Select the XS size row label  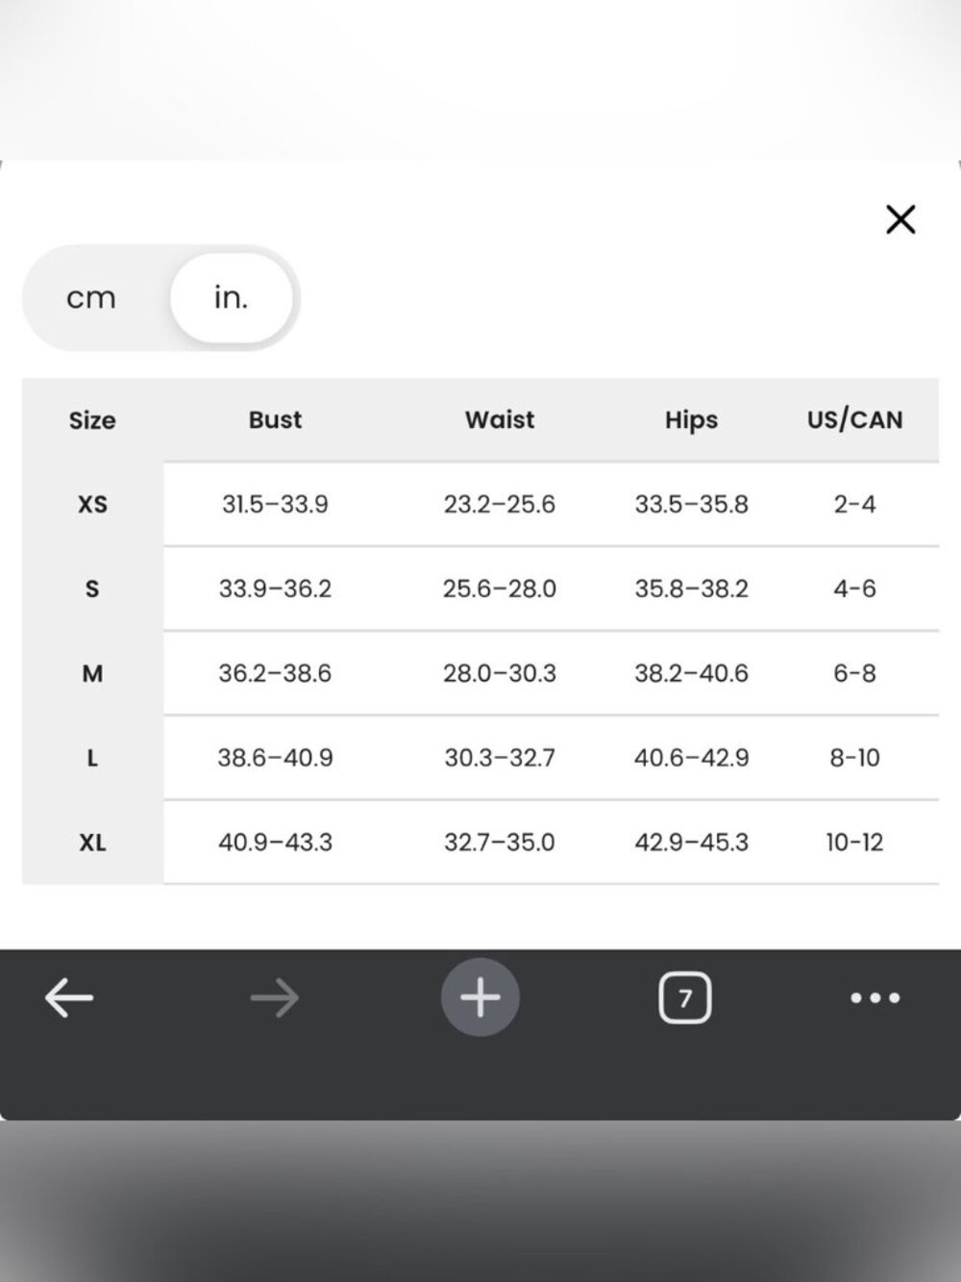92,504
